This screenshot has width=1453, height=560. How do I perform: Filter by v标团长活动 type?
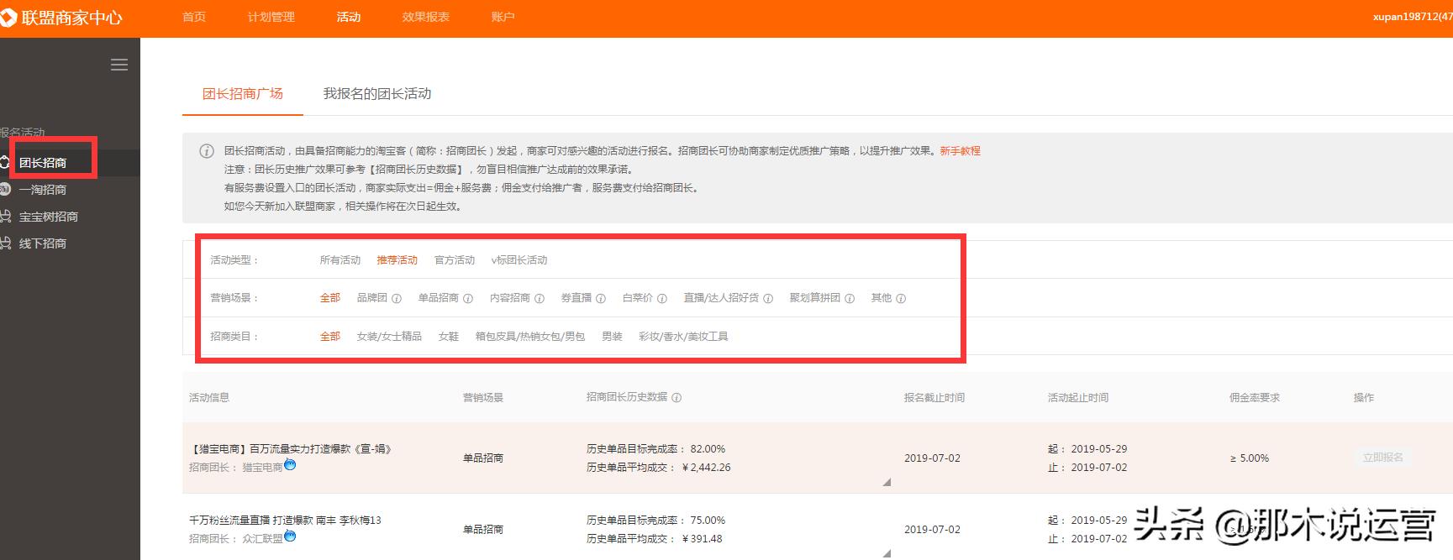519,260
